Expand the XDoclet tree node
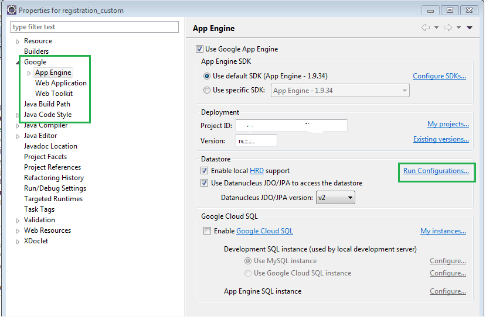The height and width of the screenshot is (317, 486). tap(18, 242)
